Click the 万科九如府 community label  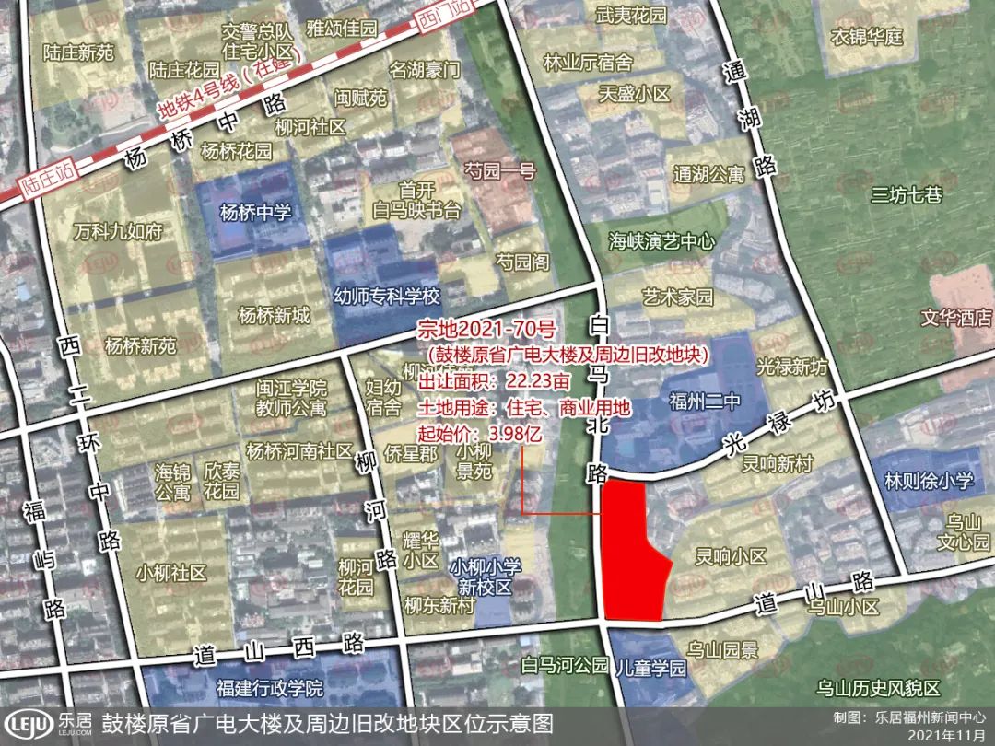pyautogui.click(x=118, y=231)
